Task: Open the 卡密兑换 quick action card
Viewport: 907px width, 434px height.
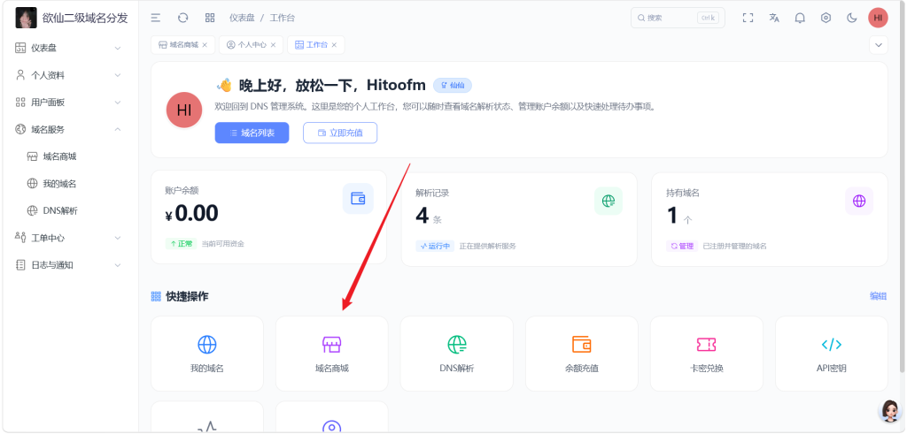Action: 706,354
